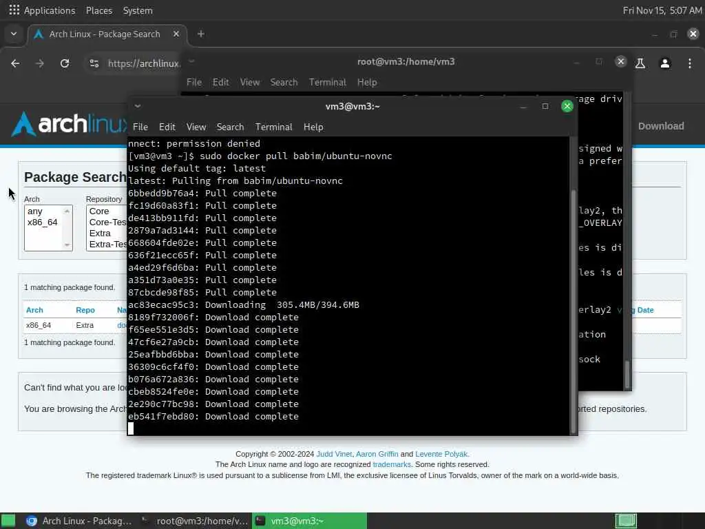Go back in the browser
Image resolution: width=705 pixels, height=529 pixels.
click(15, 63)
